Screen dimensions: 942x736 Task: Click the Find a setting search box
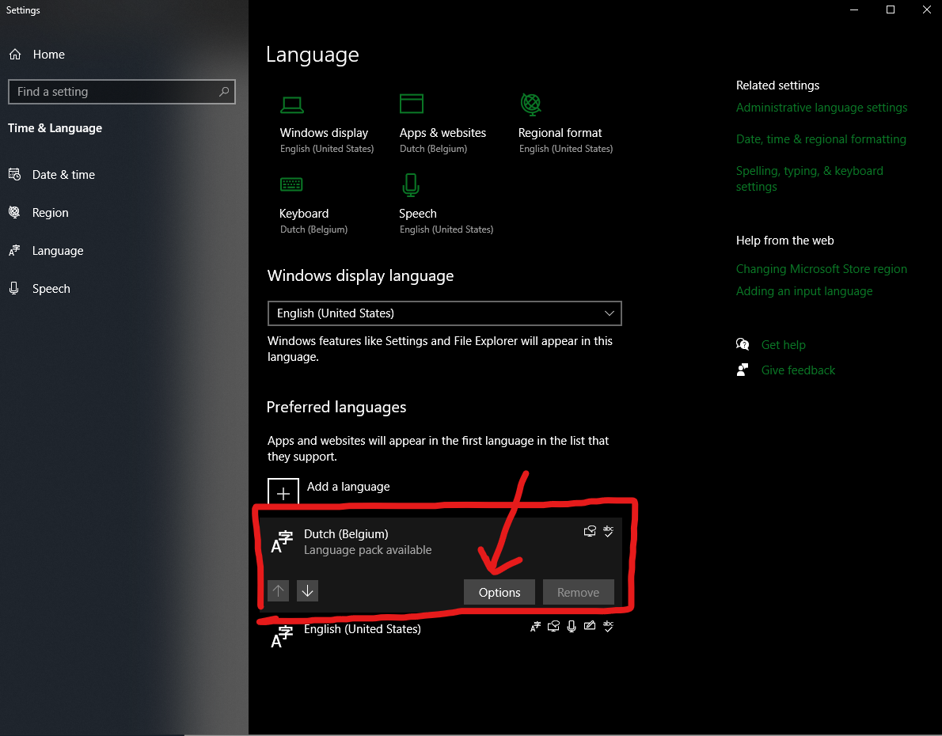pyautogui.click(x=115, y=92)
